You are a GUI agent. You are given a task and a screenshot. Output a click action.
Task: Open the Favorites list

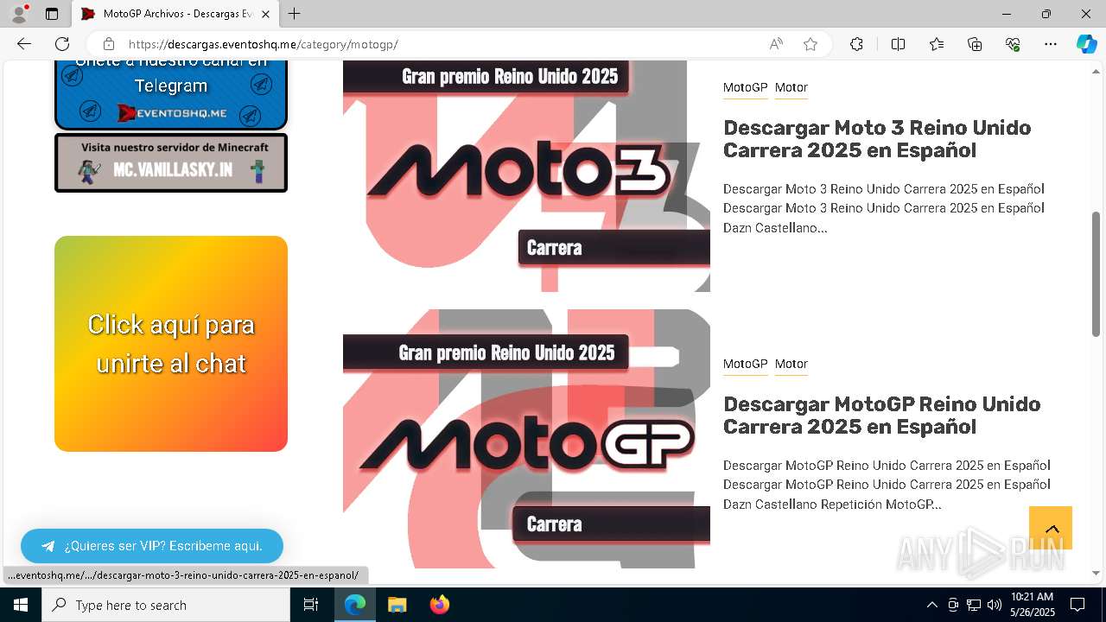click(937, 44)
